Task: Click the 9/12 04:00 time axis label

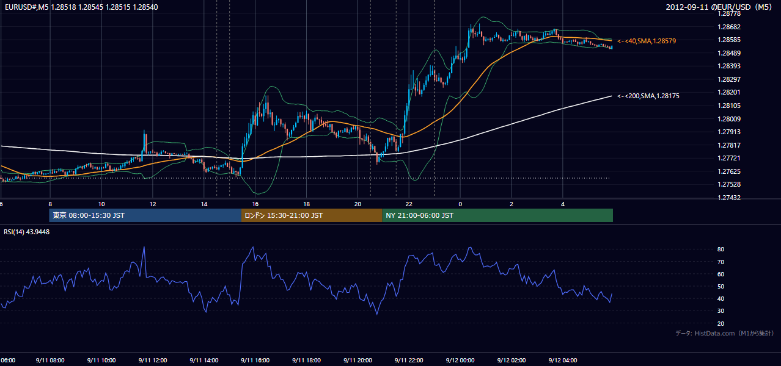Action: click(x=563, y=360)
